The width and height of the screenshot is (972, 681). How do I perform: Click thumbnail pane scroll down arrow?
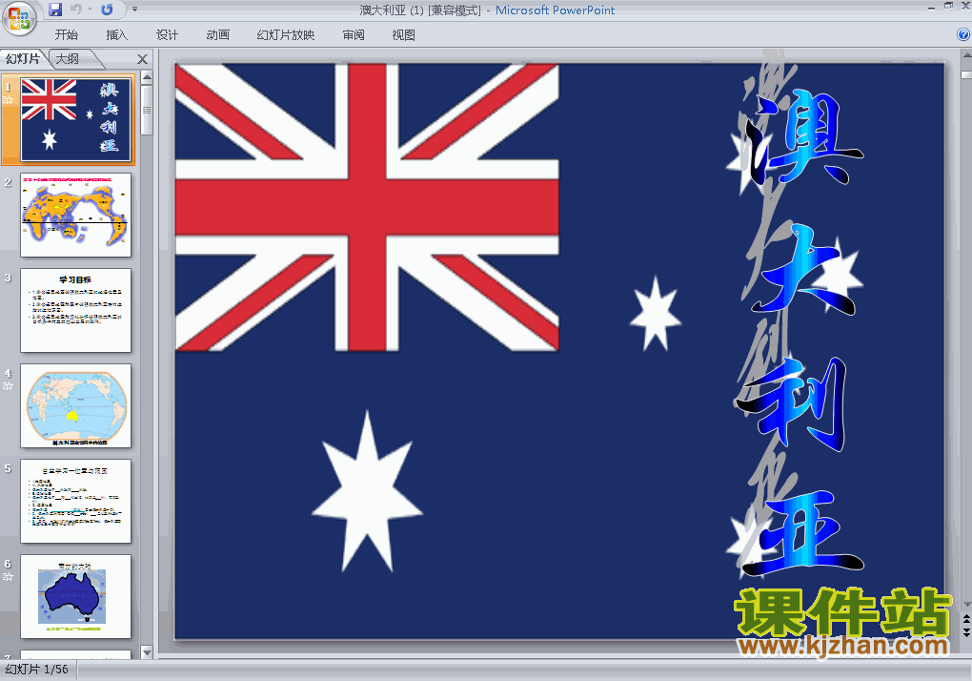pos(147,651)
